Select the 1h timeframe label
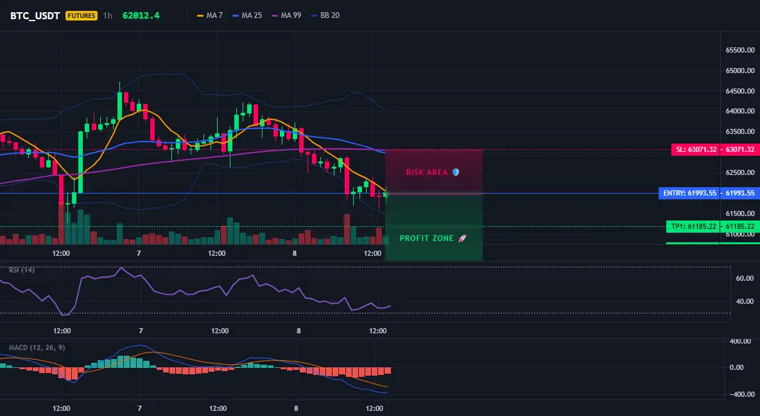Viewport: 760px width, 416px height. (107, 15)
